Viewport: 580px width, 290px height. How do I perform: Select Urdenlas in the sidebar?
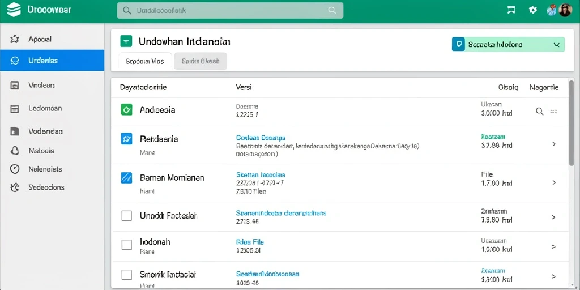tap(52, 60)
